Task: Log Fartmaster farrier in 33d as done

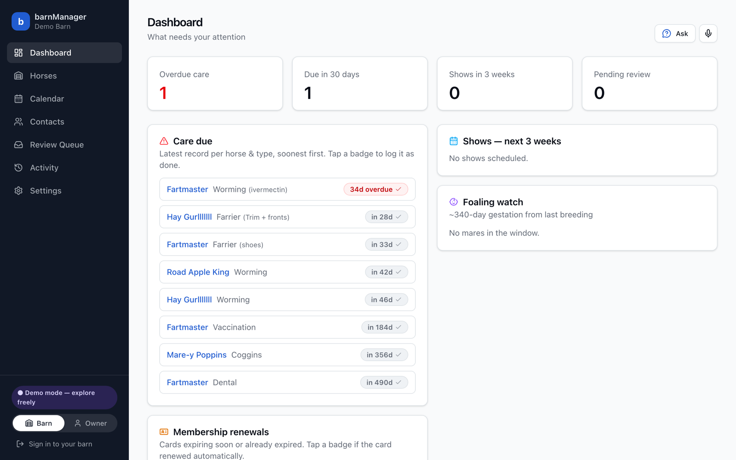Action: pyautogui.click(x=386, y=245)
